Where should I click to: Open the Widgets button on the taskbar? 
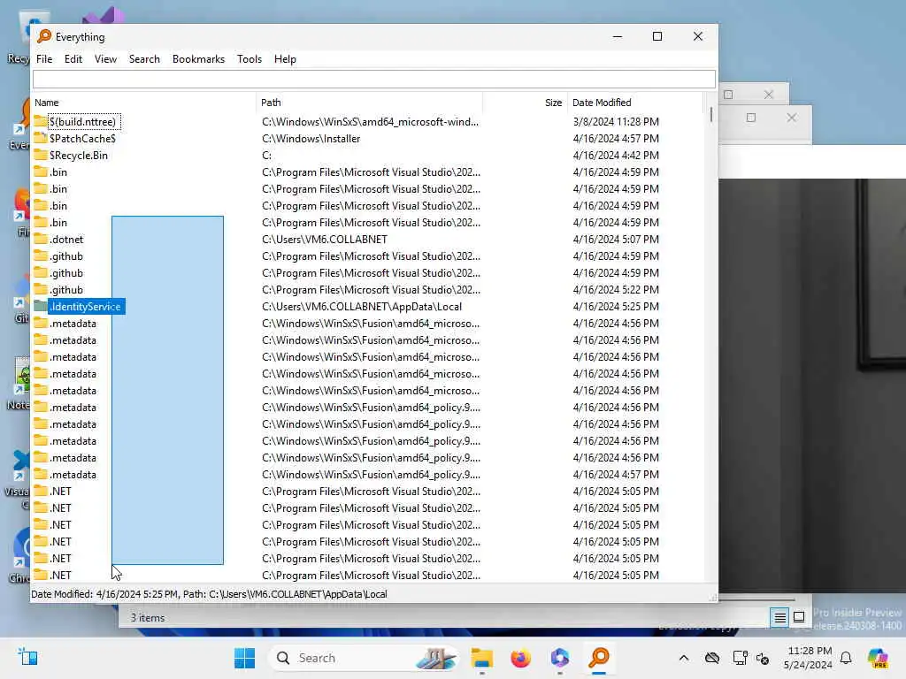click(27, 658)
